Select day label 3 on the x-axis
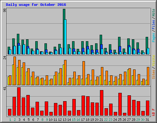Image resolution: width=157 pixels, height=123 pixels. (19, 120)
